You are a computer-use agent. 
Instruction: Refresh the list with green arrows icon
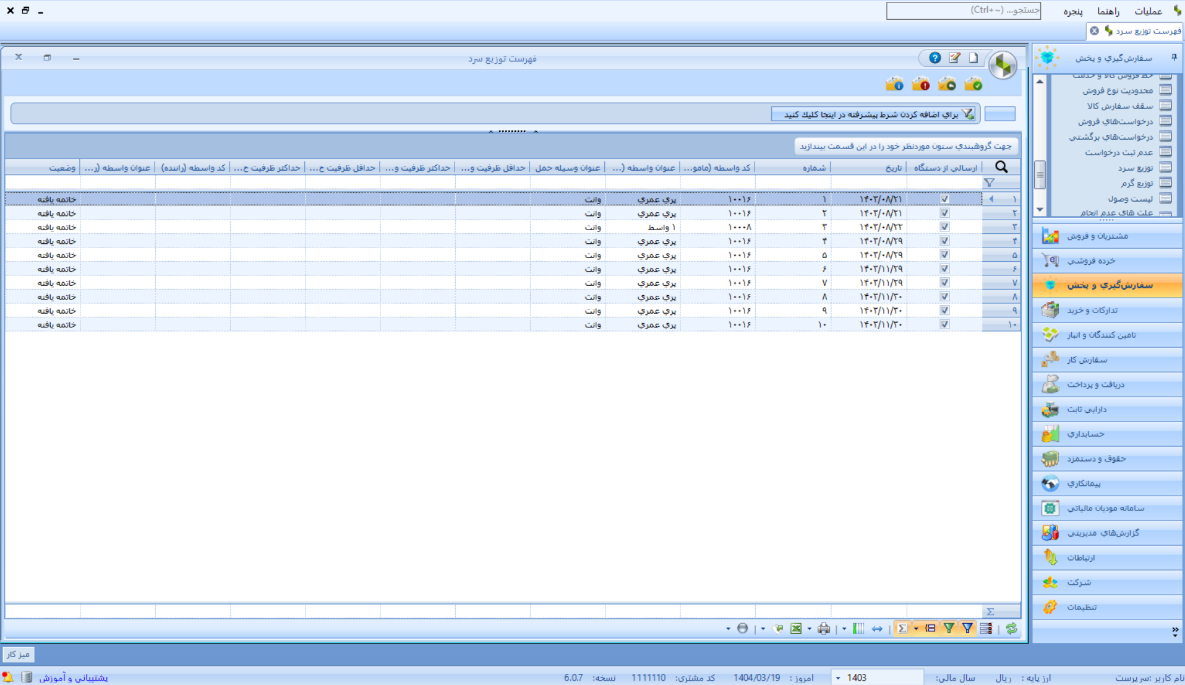1011,629
